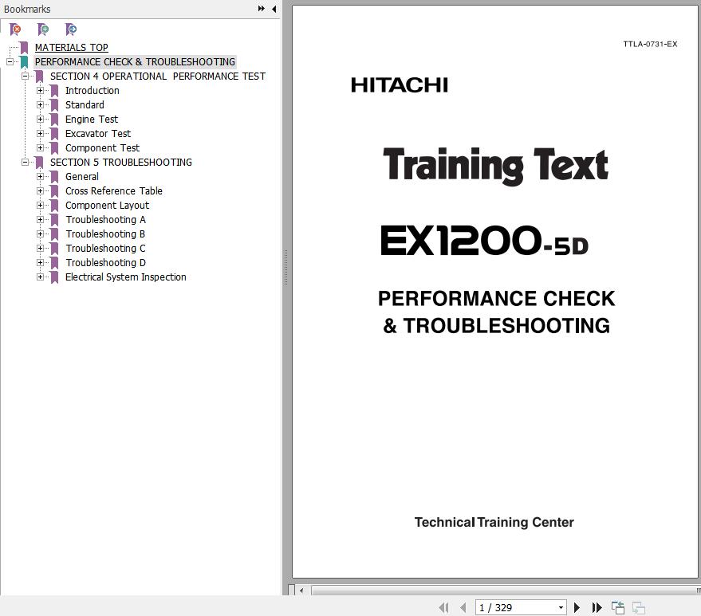
Task: Expand the Standard bookmark
Action: [40, 104]
